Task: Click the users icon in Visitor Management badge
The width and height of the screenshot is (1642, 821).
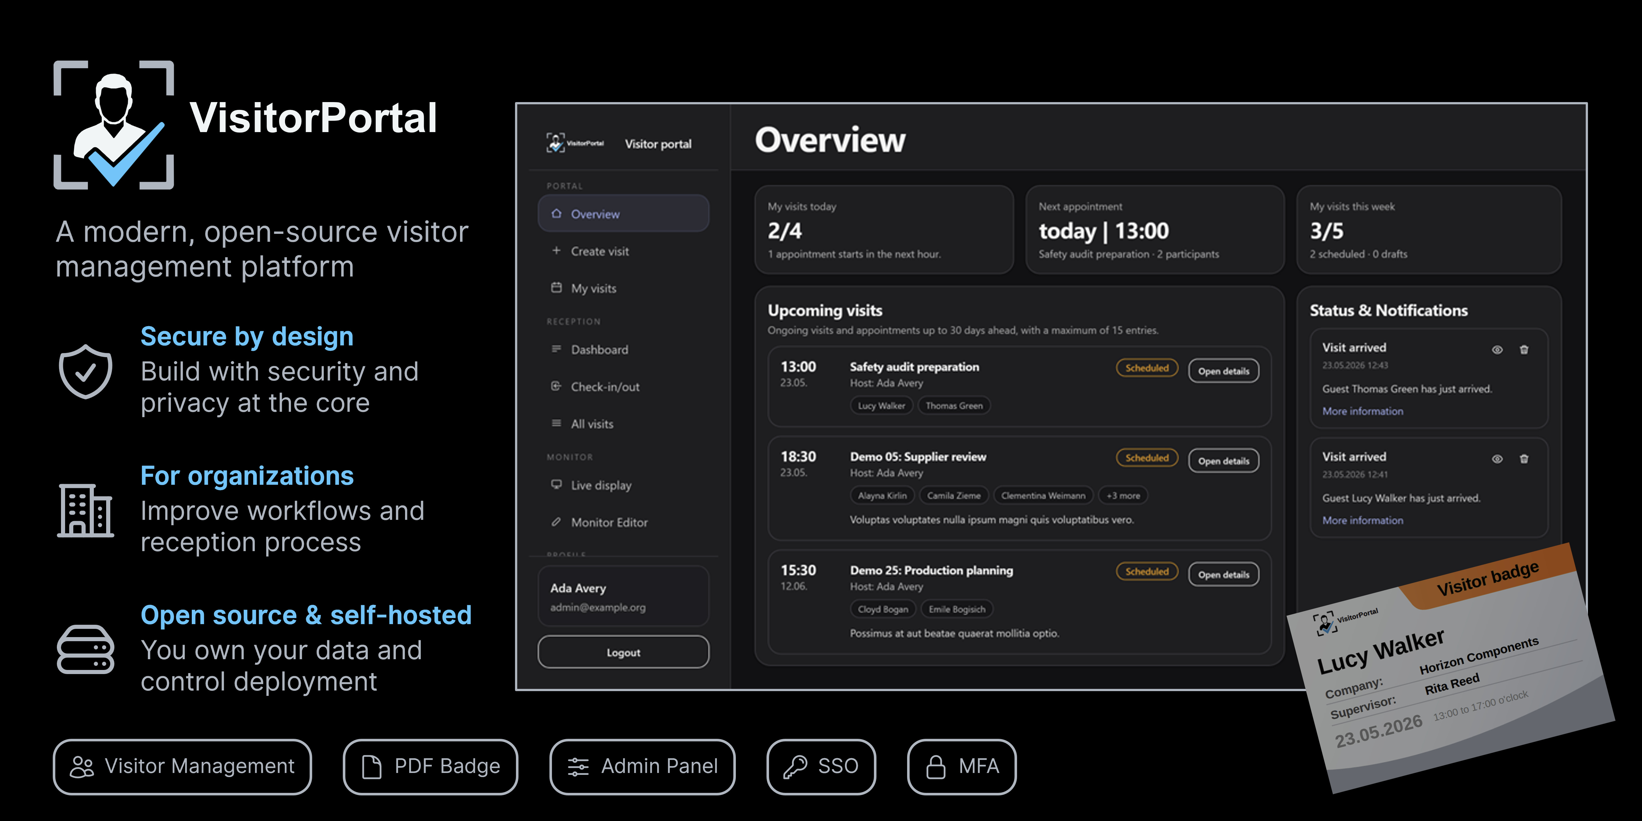Action: pos(82,767)
